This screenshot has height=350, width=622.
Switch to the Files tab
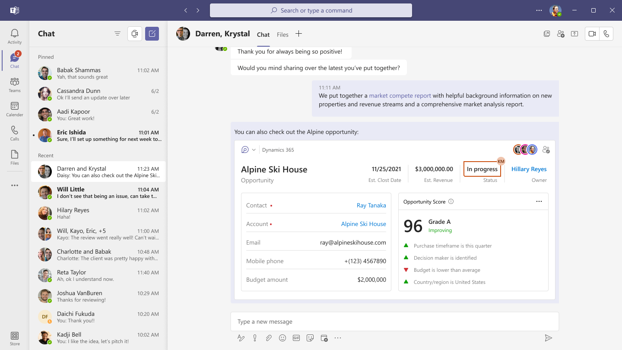click(x=282, y=35)
